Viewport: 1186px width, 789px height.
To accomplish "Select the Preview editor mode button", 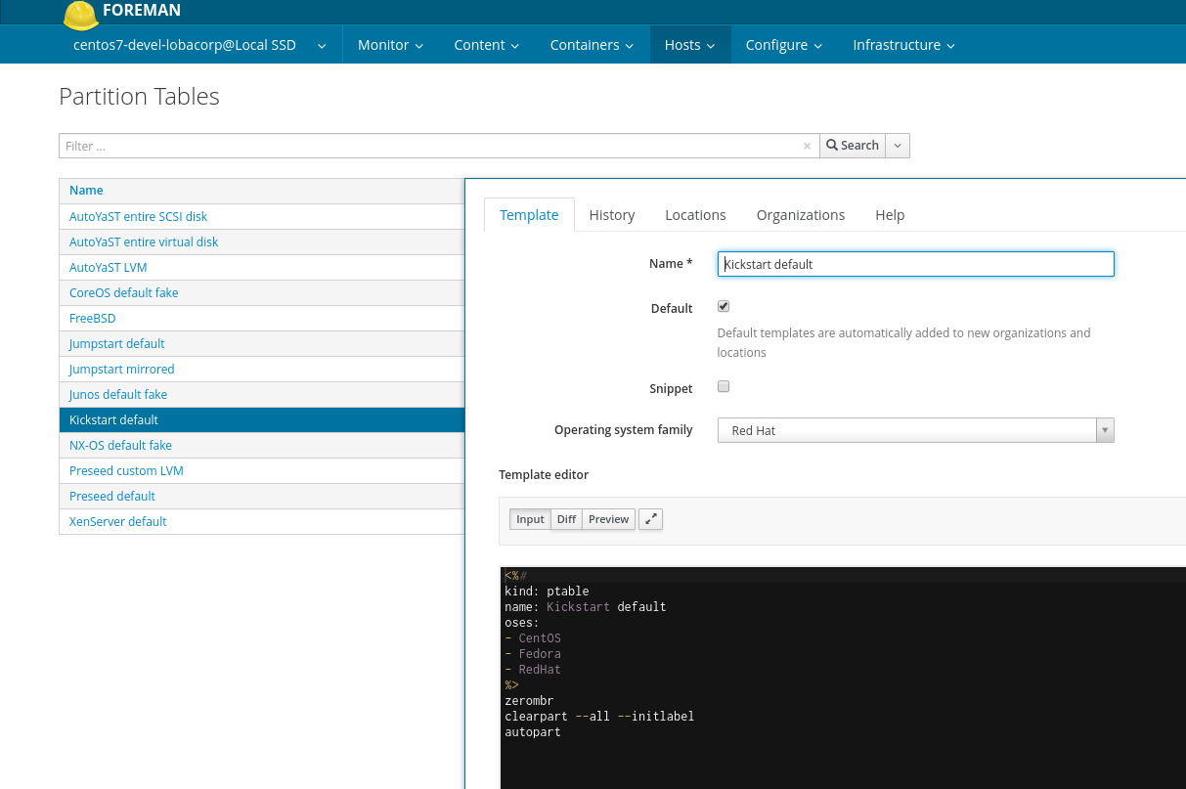I will (608, 519).
